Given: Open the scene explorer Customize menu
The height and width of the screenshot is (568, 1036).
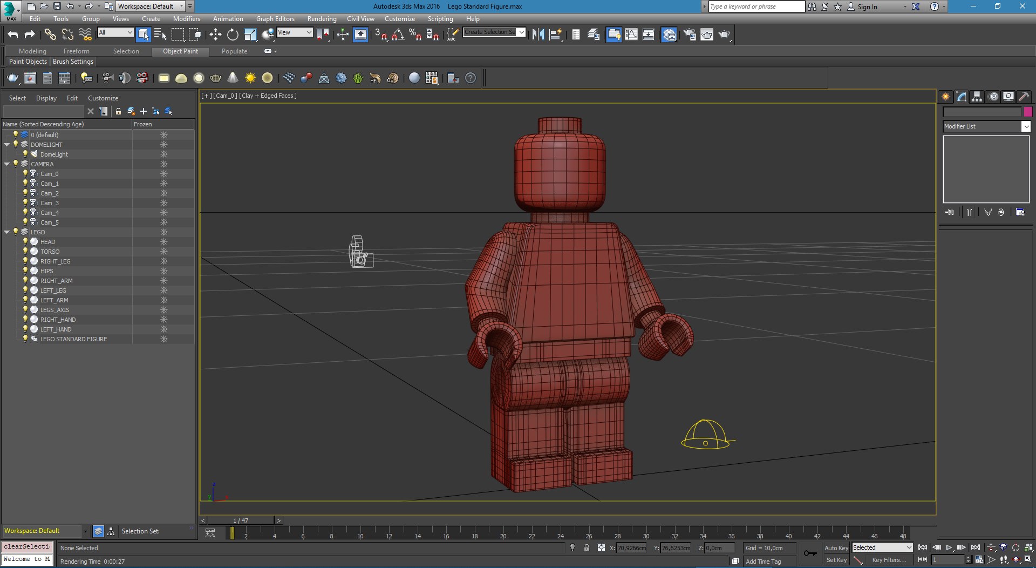Looking at the screenshot, I should (x=103, y=98).
